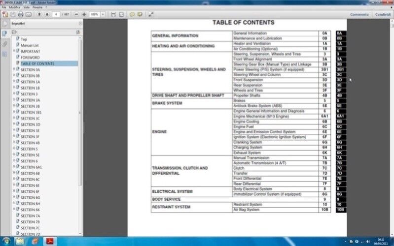Open the Commento panel
The image size is (394, 246).
click(x=358, y=15)
